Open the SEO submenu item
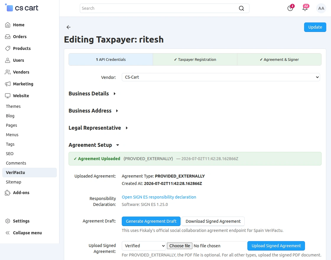Viewport: 331px width, 260px height. click(x=9, y=154)
